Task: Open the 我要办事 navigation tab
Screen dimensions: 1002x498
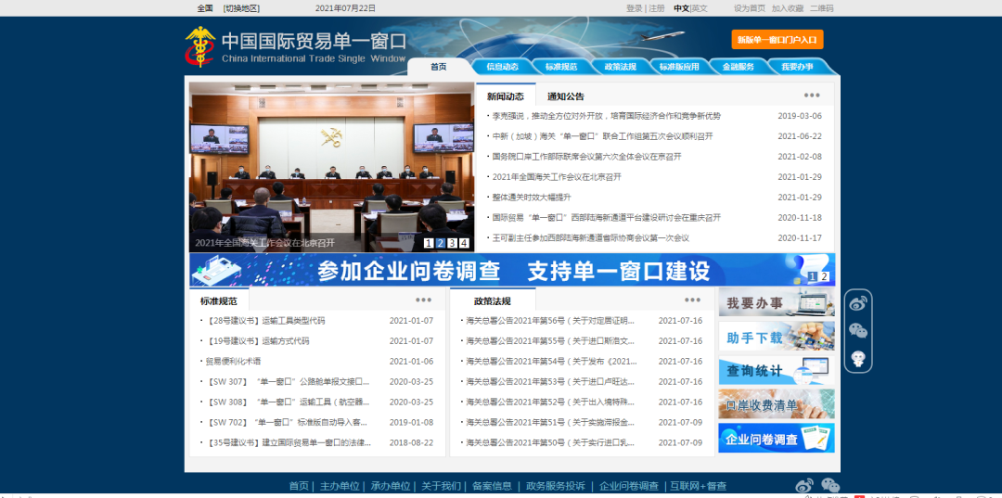Action: click(x=797, y=67)
